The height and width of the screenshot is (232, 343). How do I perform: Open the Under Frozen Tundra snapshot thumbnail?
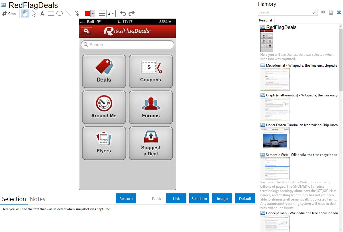point(275,139)
